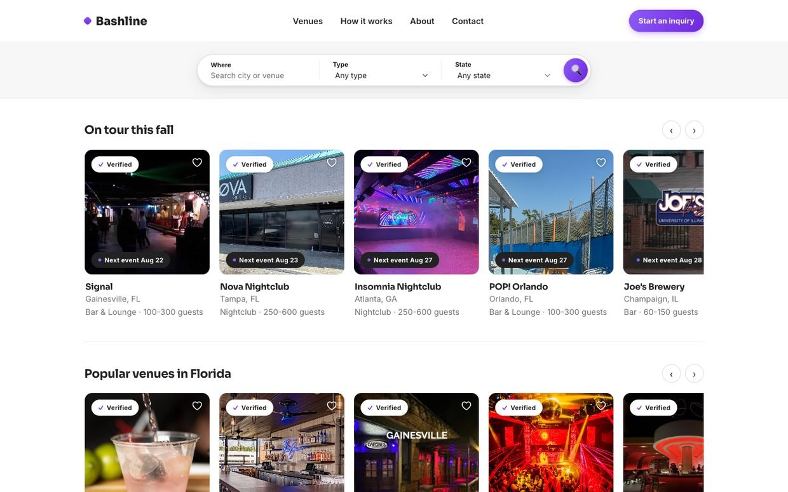Click Verified badge on Gainesville sign card
The image size is (788, 492).
(x=384, y=408)
